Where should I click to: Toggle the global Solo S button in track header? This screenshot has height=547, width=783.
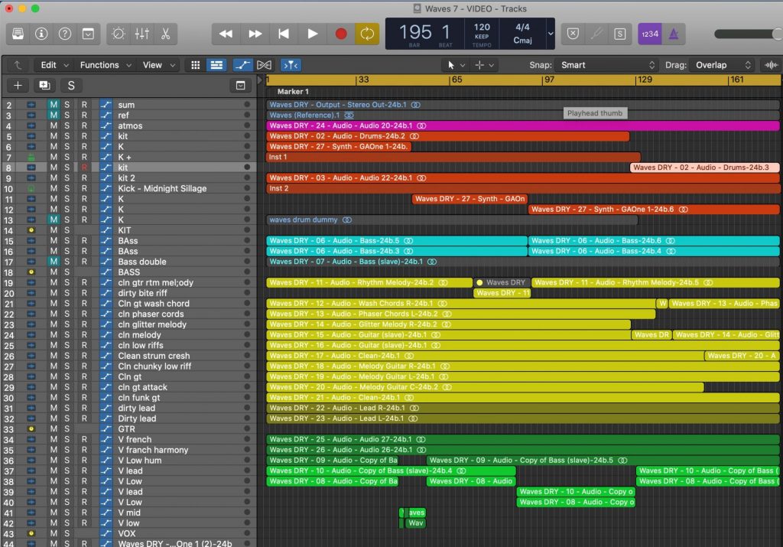click(71, 86)
